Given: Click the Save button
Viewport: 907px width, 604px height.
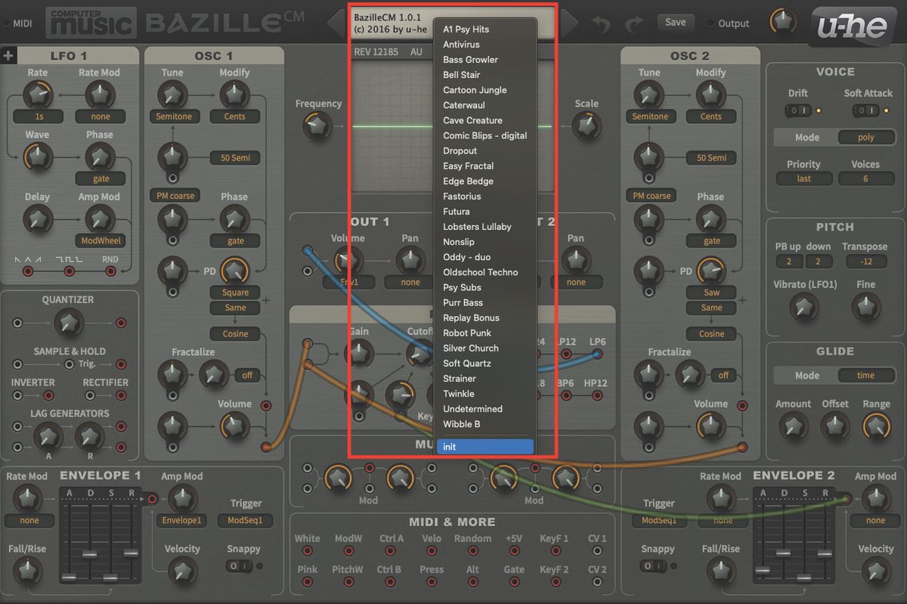Looking at the screenshot, I should 675,23.
